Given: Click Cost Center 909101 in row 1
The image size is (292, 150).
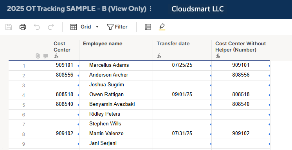Looking at the screenshot, I should click(x=65, y=66).
